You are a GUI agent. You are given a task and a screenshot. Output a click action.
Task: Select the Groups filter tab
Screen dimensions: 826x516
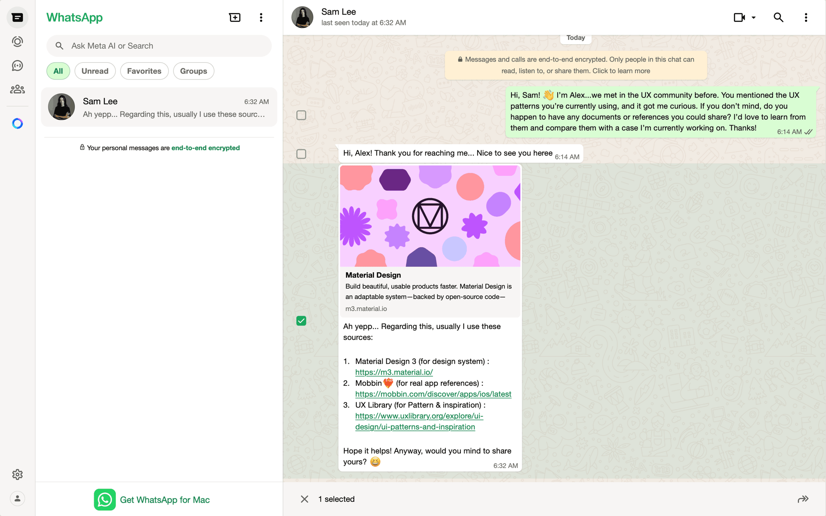194,71
